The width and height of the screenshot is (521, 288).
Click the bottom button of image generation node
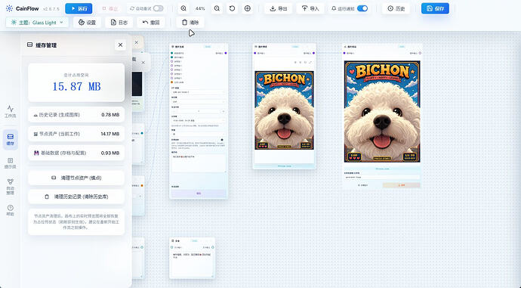(199, 194)
